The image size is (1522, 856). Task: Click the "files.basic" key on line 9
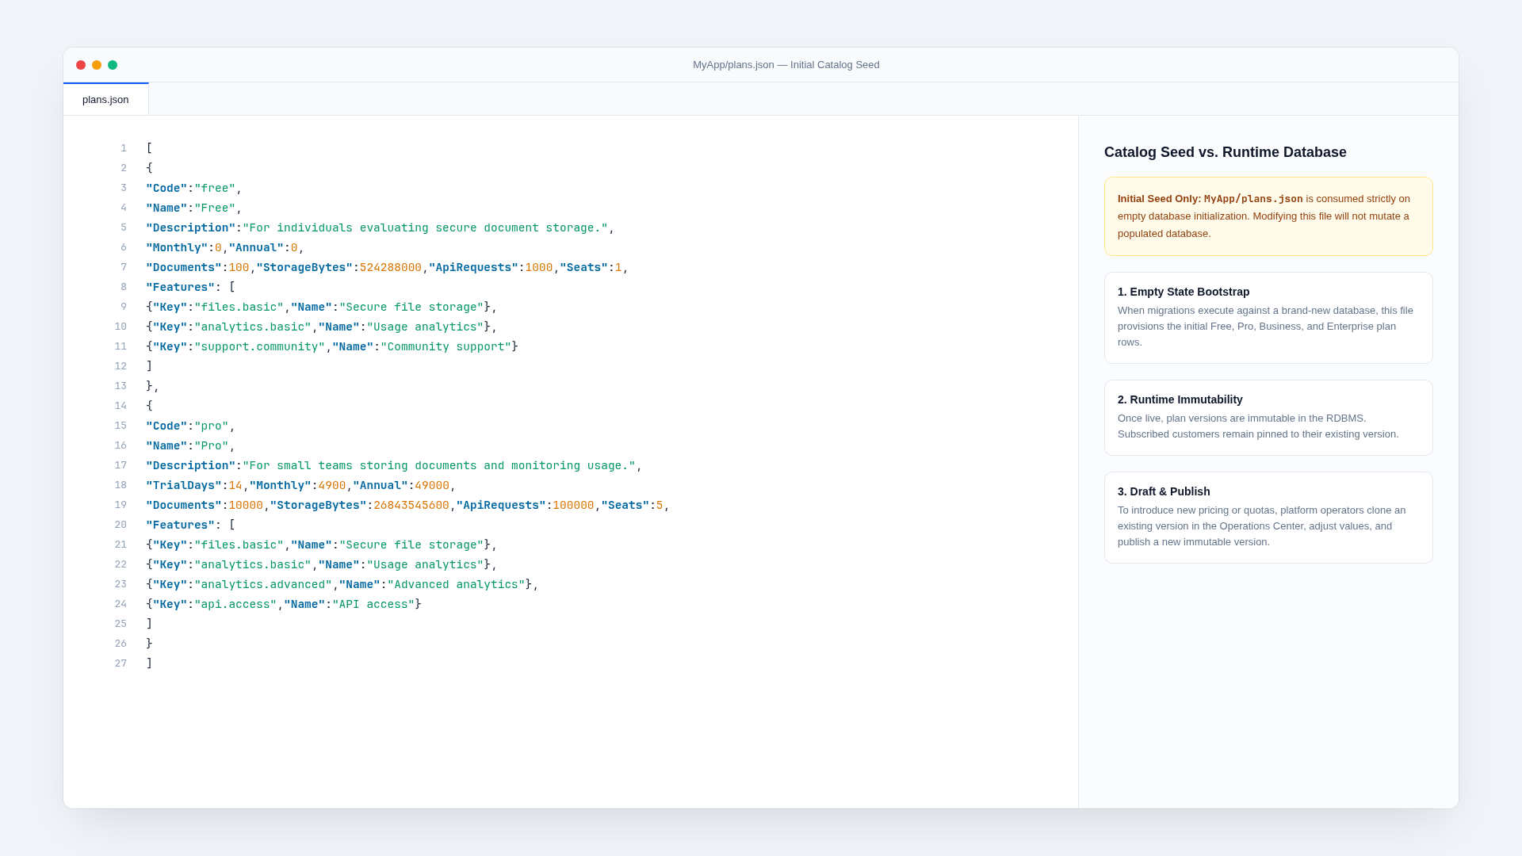[239, 307]
